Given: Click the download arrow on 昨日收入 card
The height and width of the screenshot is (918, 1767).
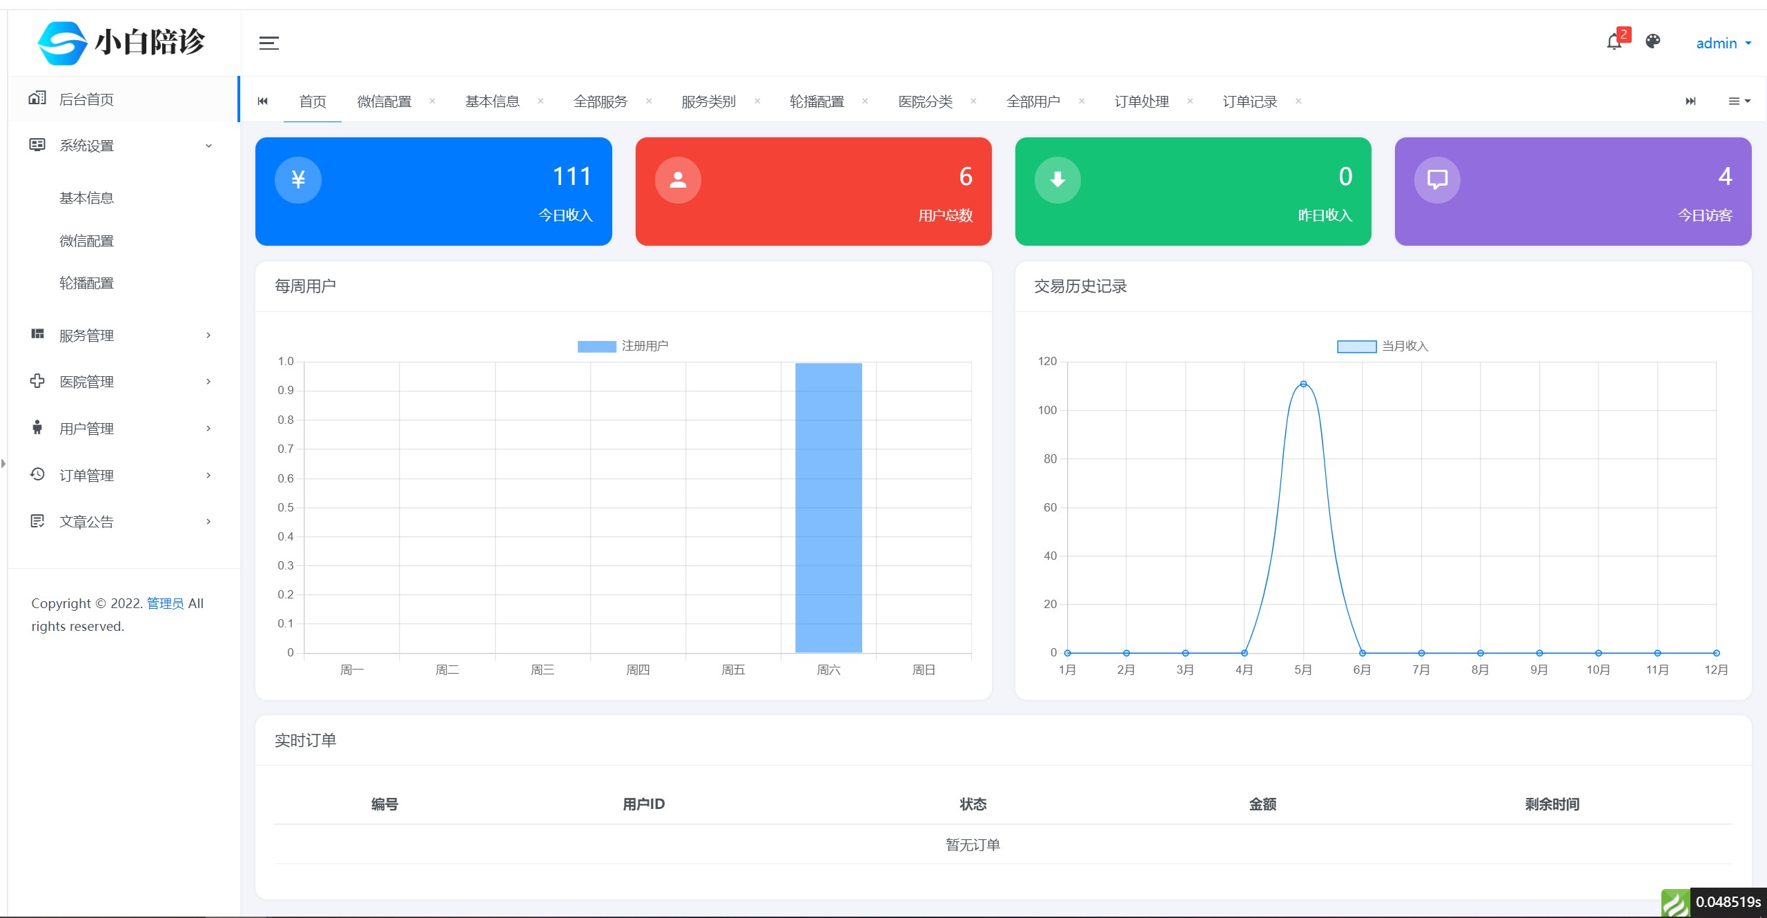Looking at the screenshot, I should click(x=1057, y=180).
